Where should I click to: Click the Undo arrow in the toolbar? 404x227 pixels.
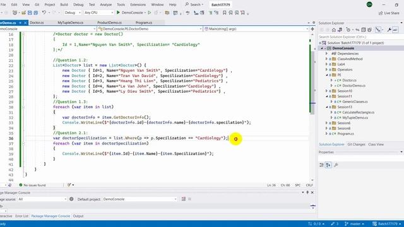[44, 13]
